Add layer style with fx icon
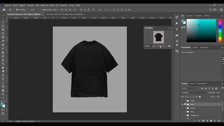This screenshot has width=224, height=126. 199,121
